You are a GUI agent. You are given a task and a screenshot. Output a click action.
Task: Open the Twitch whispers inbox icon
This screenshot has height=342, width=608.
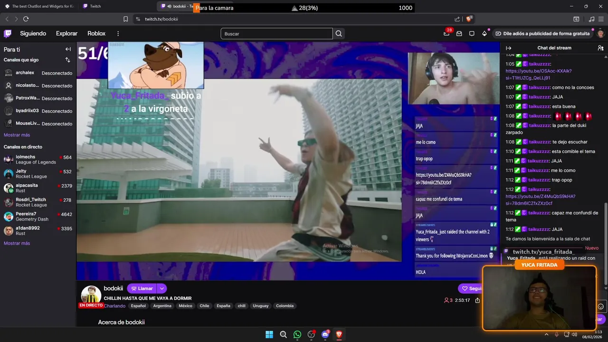click(x=459, y=34)
